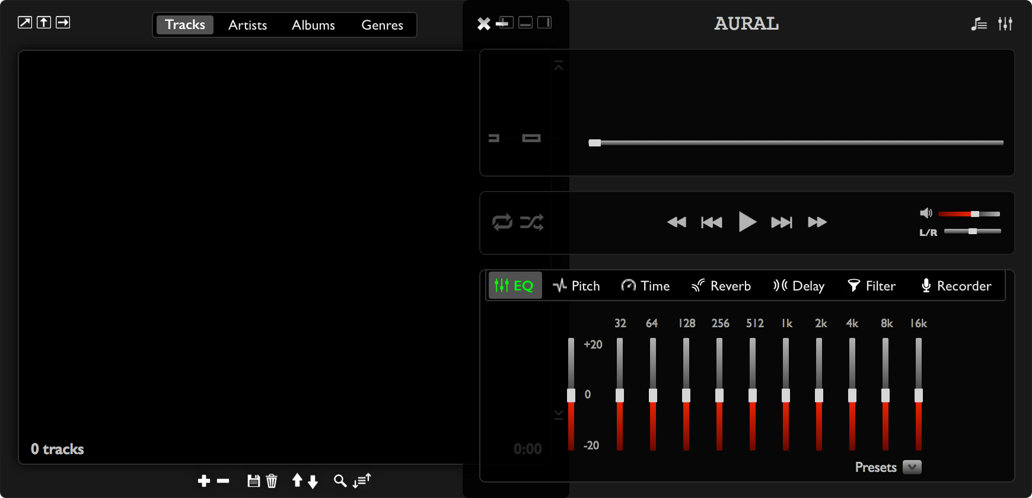Click the 16k EQ band slider
Image resolution: width=1032 pixels, height=498 pixels.
click(x=919, y=395)
